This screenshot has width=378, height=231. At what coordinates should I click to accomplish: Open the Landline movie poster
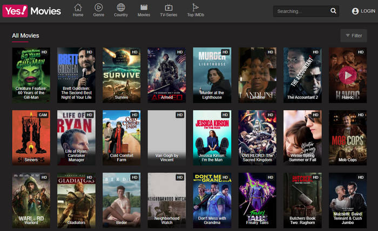point(257,75)
